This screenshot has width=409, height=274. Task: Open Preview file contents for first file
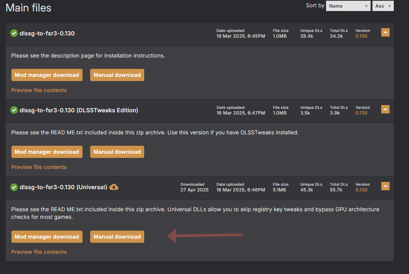tap(39, 90)
